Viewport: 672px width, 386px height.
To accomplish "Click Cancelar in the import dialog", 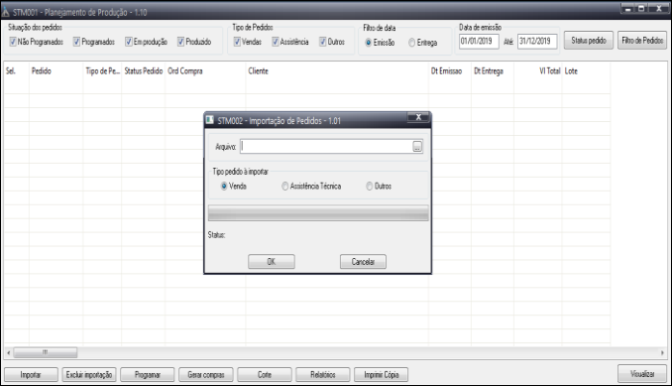I will point(363,262).
